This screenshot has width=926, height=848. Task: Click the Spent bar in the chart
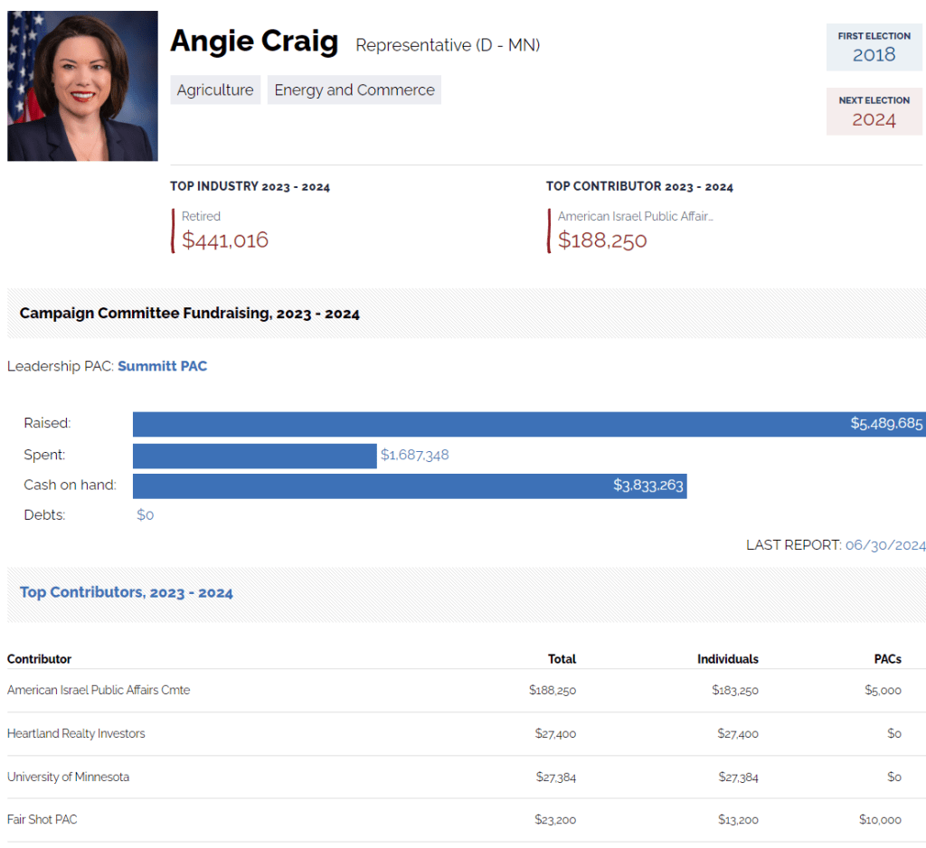pos(254,456)
